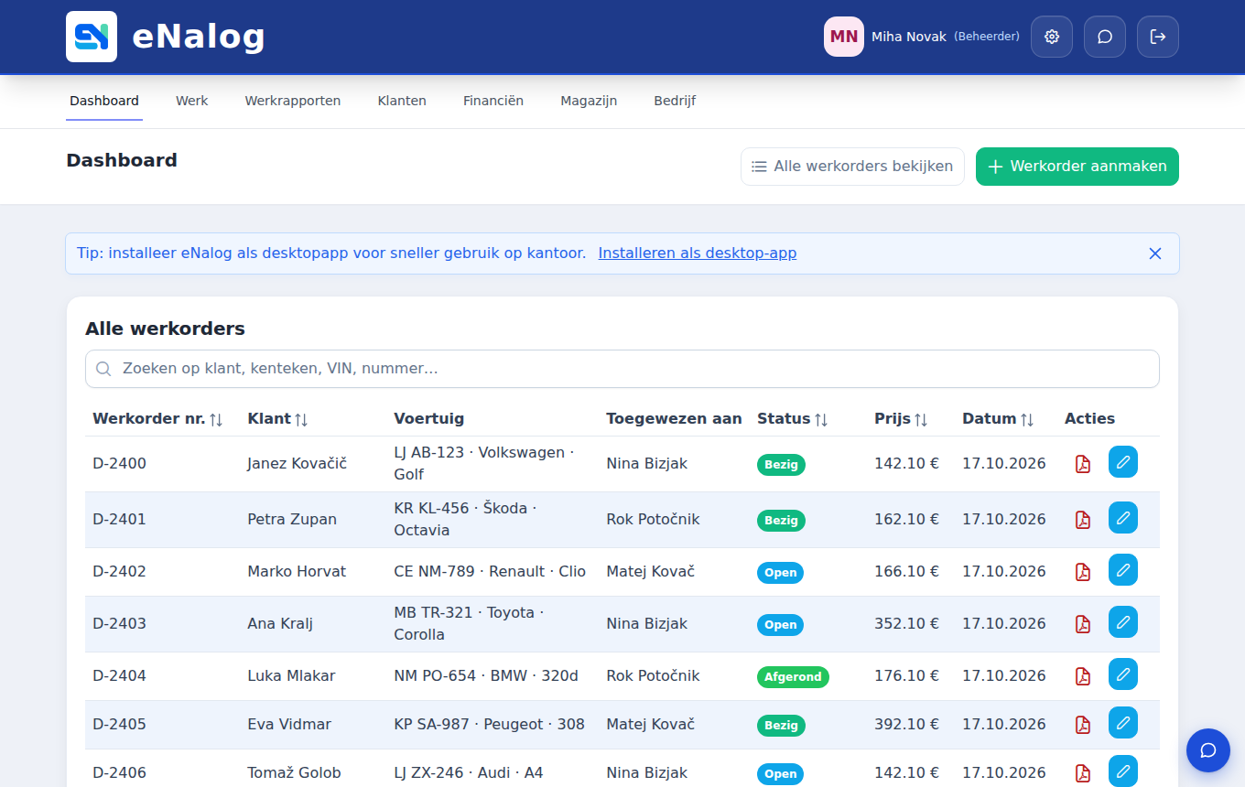Open PDF for work order D-2404

(x=1083, y=676)
